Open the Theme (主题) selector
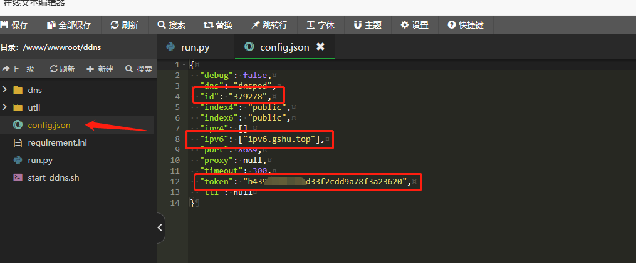 367,25
